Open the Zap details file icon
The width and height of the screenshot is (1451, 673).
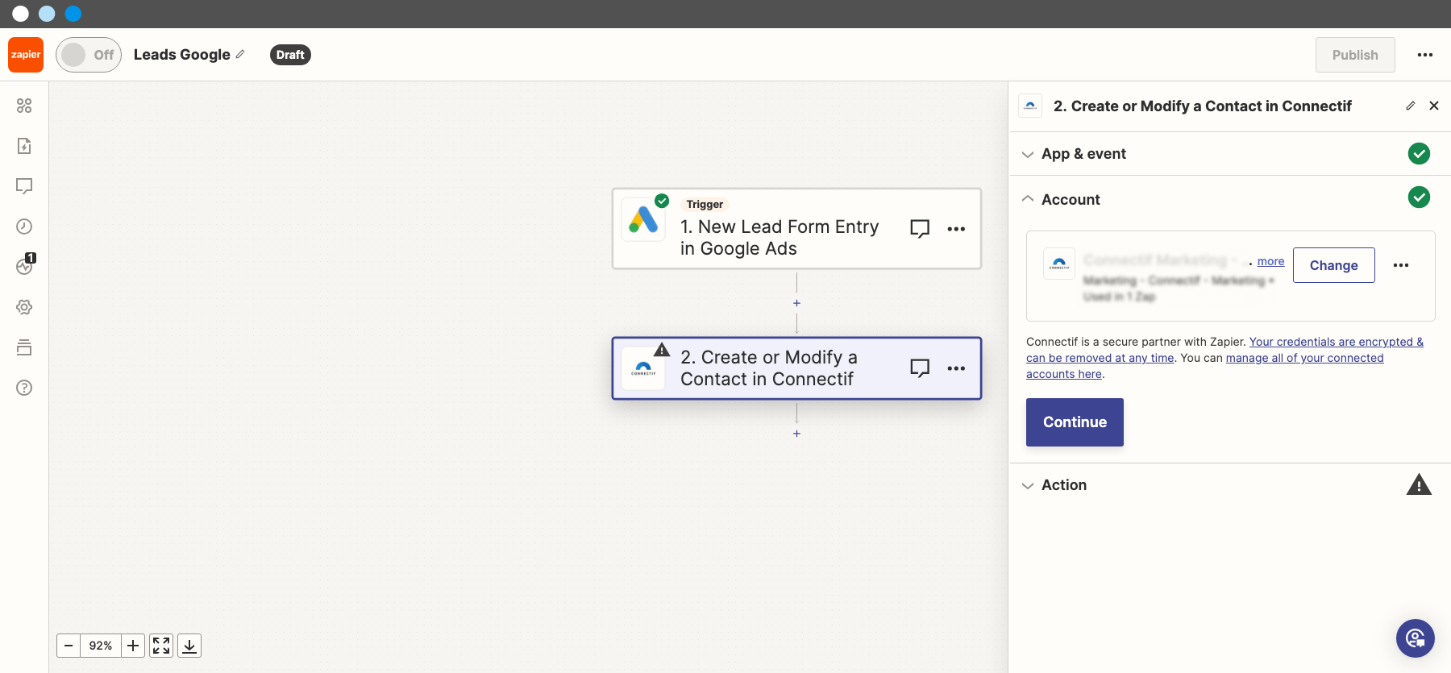24,146
